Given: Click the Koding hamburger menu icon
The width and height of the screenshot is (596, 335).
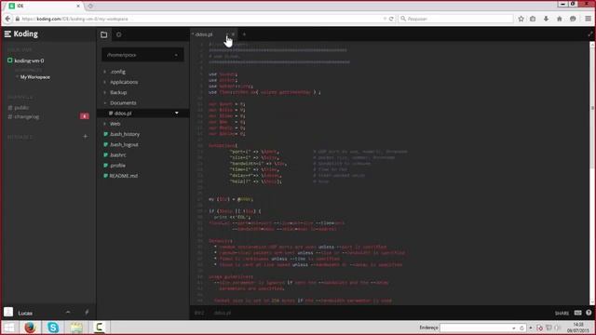Looking at the screenshot, I should click(x=7, y=34).
